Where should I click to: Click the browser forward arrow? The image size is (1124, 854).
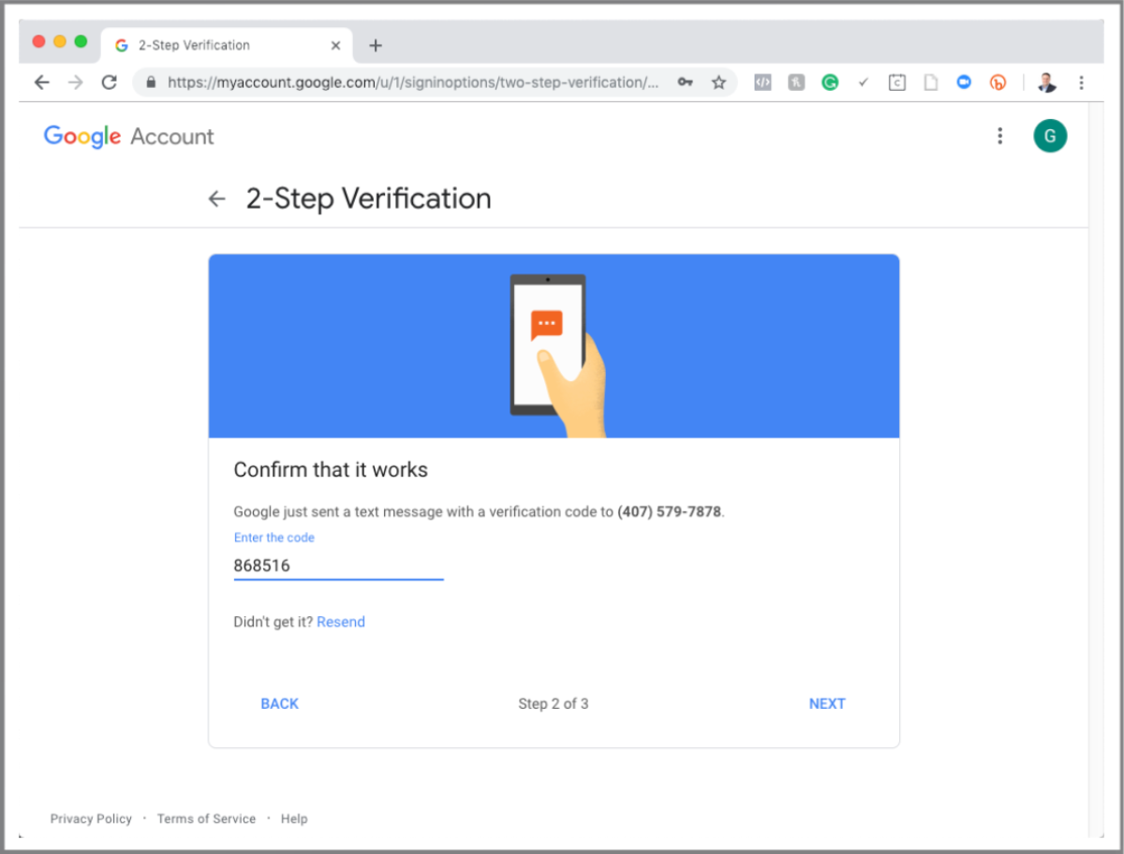75,82
